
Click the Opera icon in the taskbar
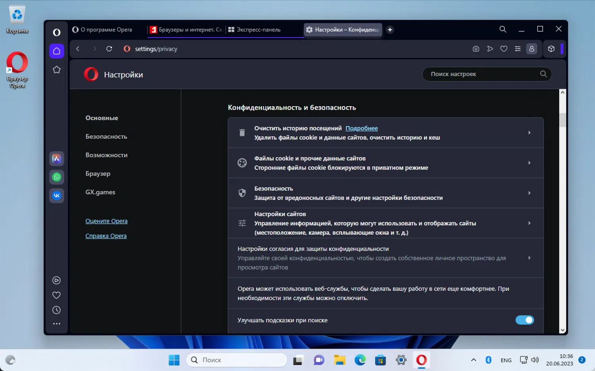421,360
